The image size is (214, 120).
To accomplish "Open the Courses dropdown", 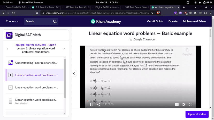I will [12, 21].
